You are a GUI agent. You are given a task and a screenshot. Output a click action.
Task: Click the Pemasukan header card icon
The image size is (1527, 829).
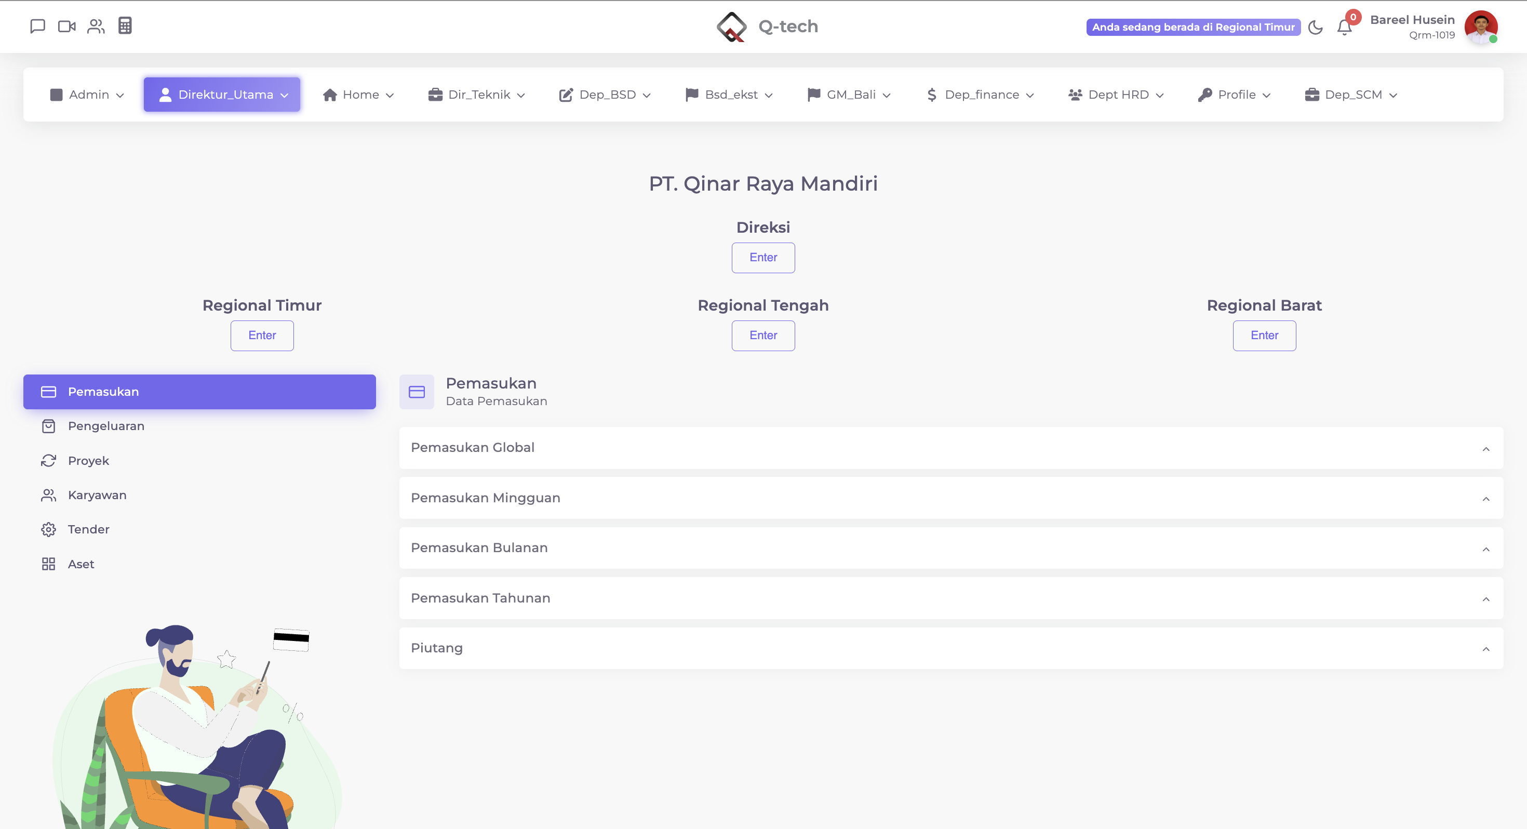coord(417,392)
